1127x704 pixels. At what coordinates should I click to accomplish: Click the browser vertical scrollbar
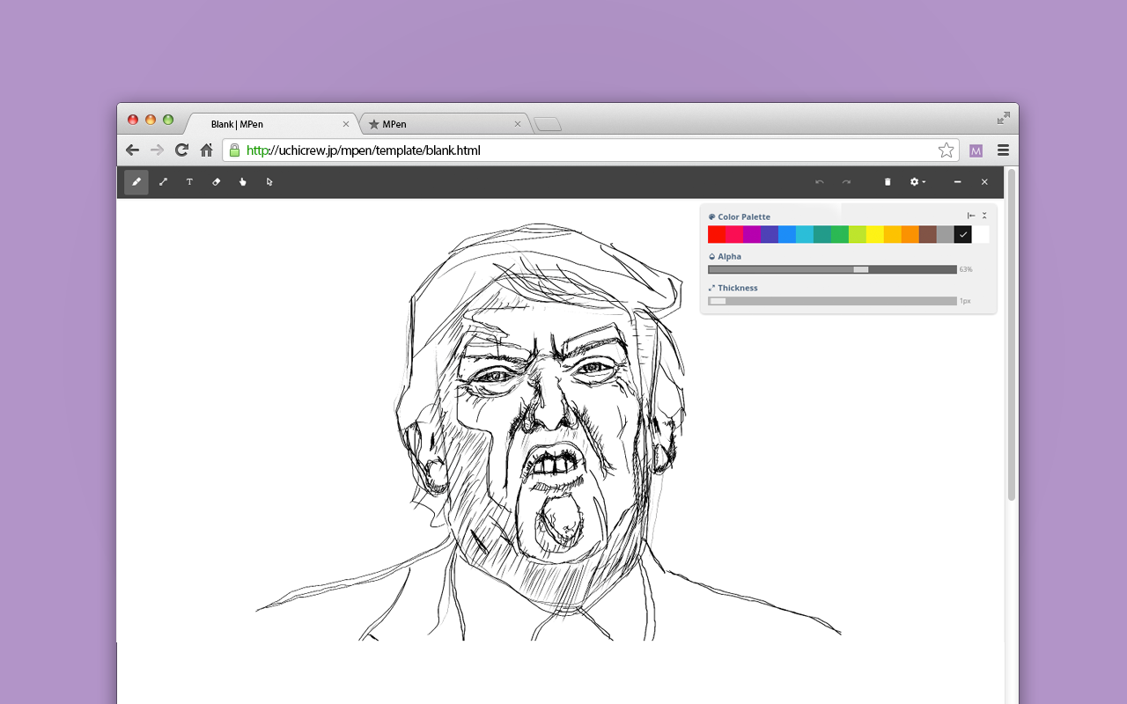(x=1012, y=334)
